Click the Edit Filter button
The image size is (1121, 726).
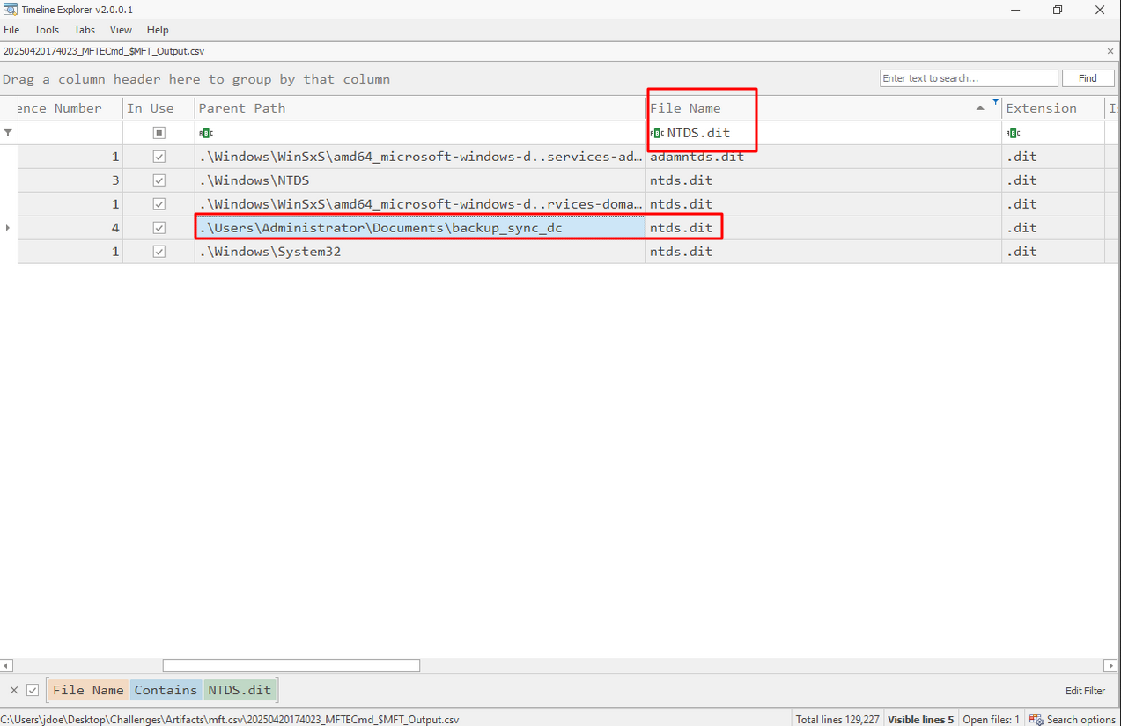(x=1085, y=691)
